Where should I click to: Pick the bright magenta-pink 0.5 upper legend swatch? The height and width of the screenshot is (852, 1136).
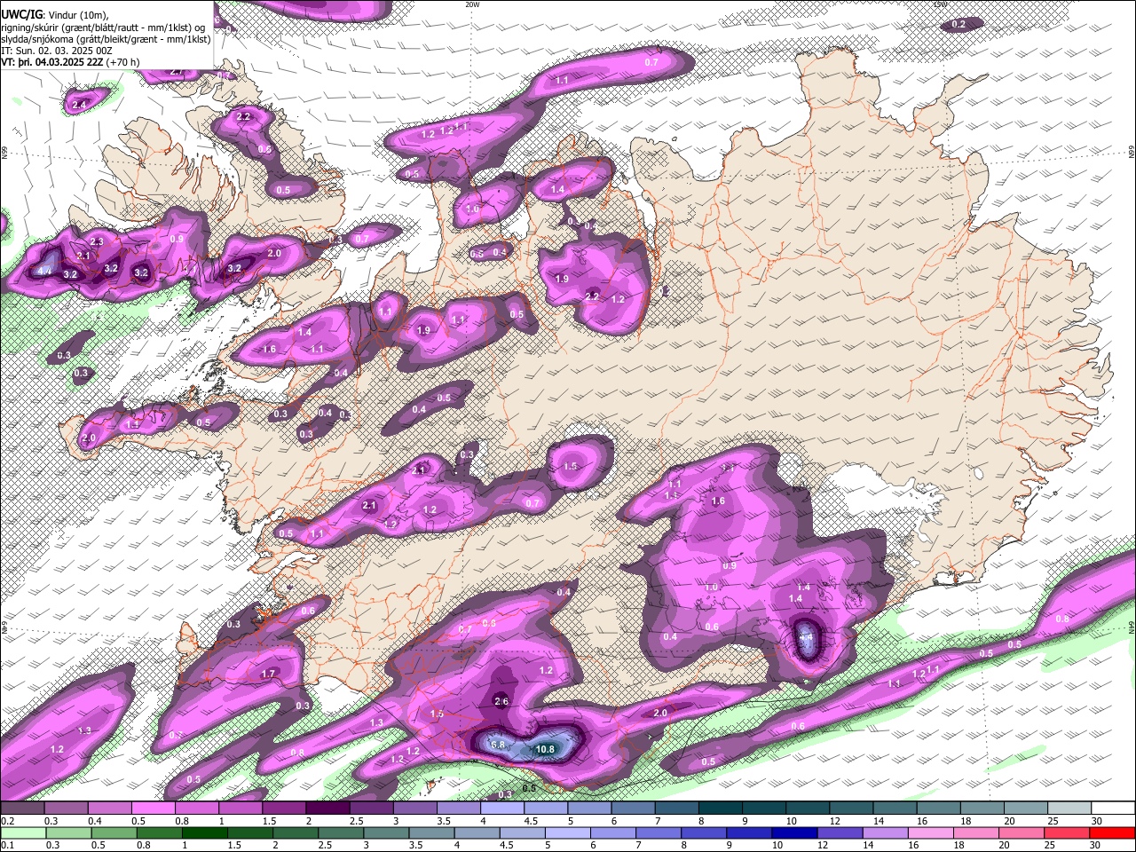(x=153, y=808)
